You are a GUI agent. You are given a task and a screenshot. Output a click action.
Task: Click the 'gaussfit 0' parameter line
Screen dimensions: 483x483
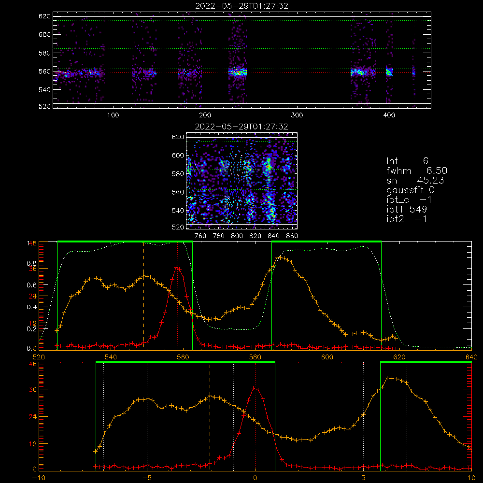[411, 190]
